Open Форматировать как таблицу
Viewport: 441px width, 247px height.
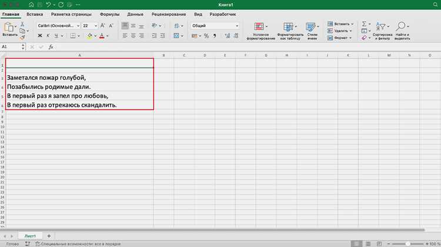290,31
